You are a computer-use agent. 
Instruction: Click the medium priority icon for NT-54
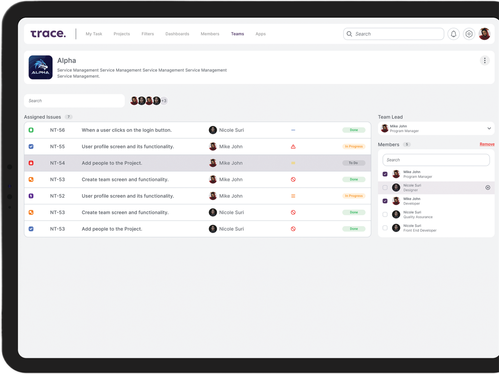293,163
